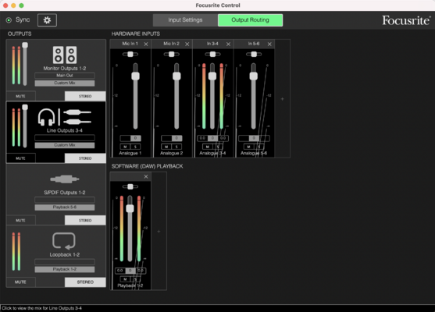Open Playback 5-6 source dropdown for S/PDIF
The width and height of the screenshot is (435, 312).
click(65, 207)
